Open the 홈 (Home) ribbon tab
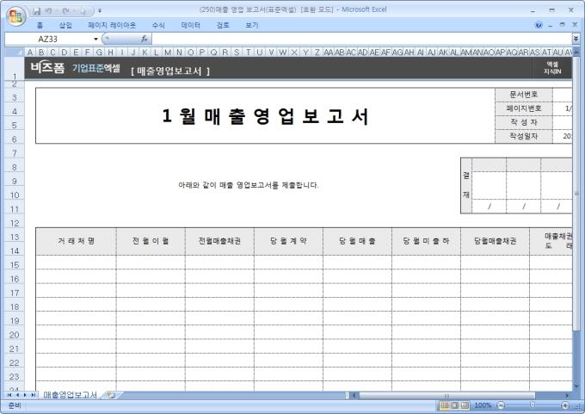 (40, 25)
